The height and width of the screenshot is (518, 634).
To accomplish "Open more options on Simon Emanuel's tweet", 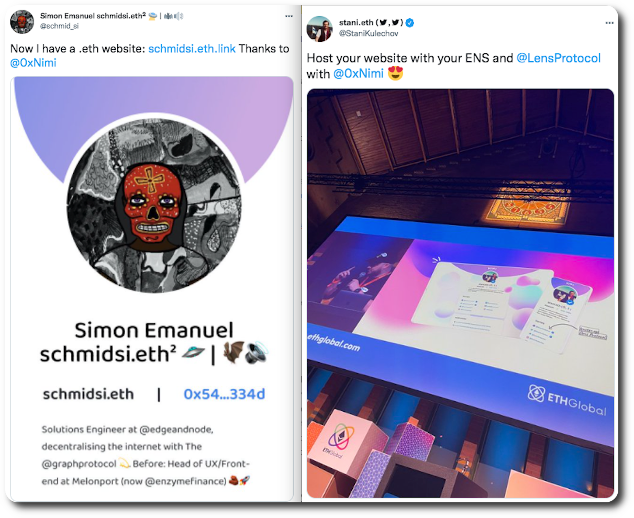I will pyautogui.click(x=288, y=16).
